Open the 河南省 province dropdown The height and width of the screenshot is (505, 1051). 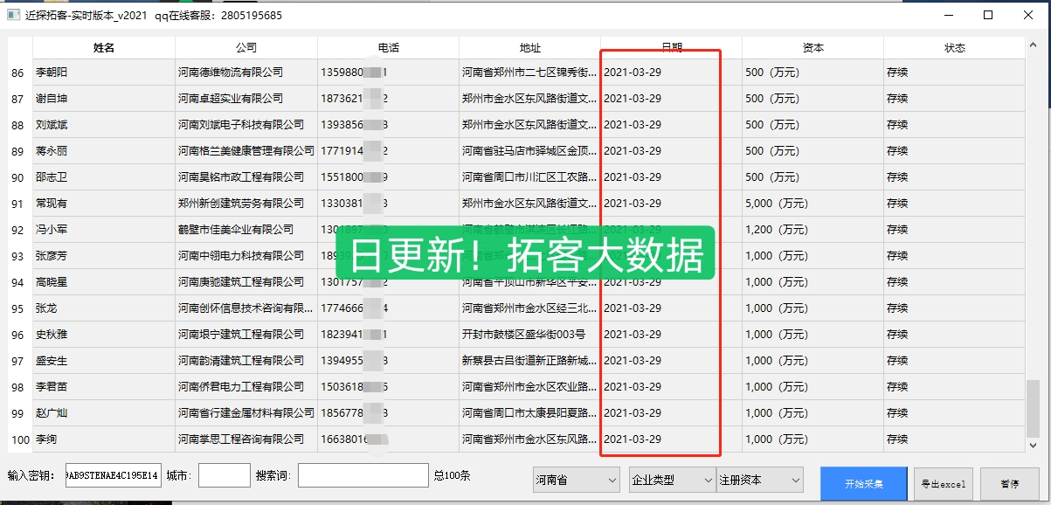(x=577, y=480)
